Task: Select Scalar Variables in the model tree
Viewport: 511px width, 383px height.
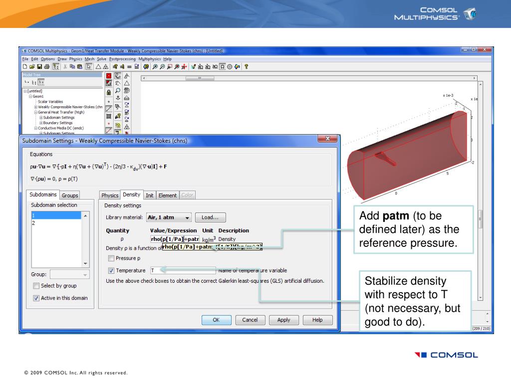Action: pyautogui.click(x=50, y=102)
